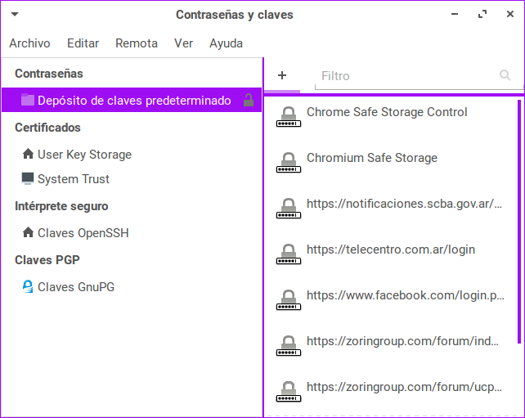Click the password list vertical scrollbar
This screenshot has width=525, height=418.
pos(520,221)
